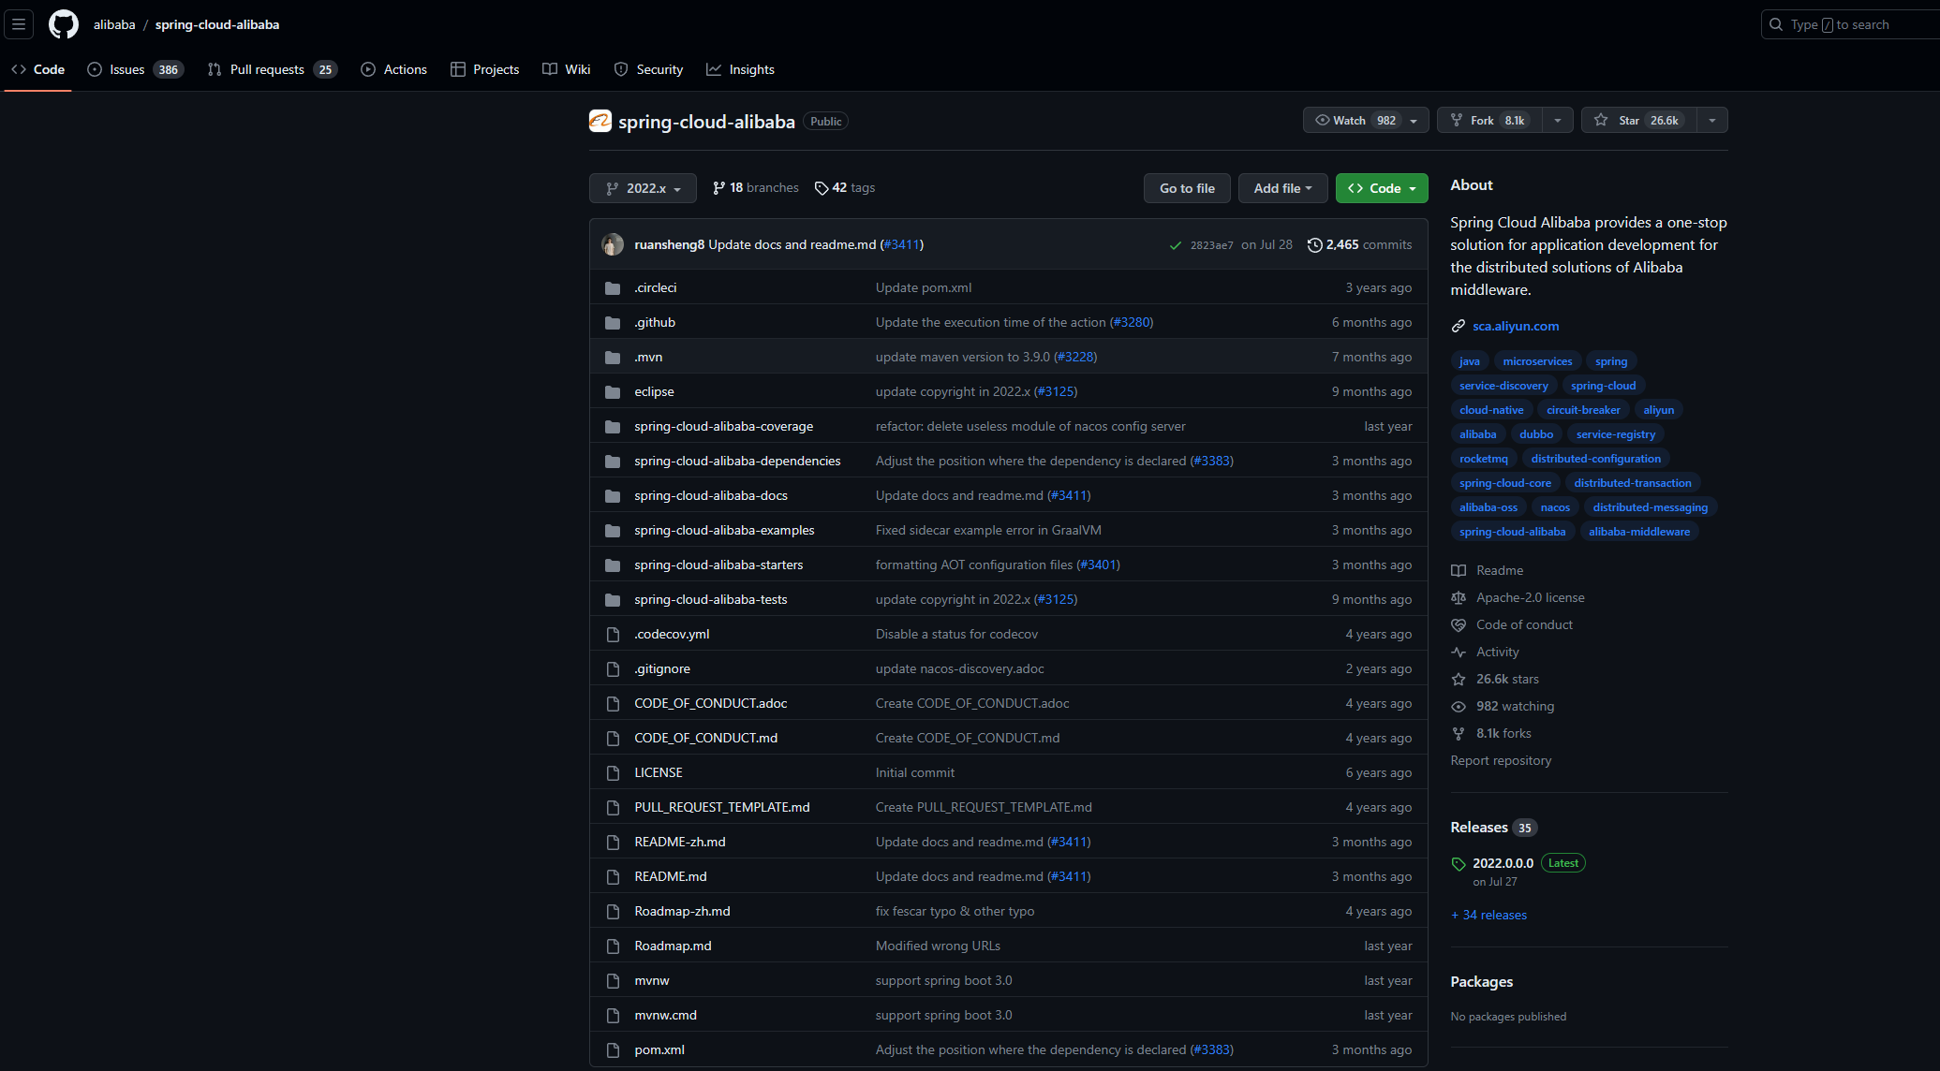The width and height of the screenshot is (1940, 1071).
Task: Open the Pull requests tab
Action: click(x=272, y=69)
